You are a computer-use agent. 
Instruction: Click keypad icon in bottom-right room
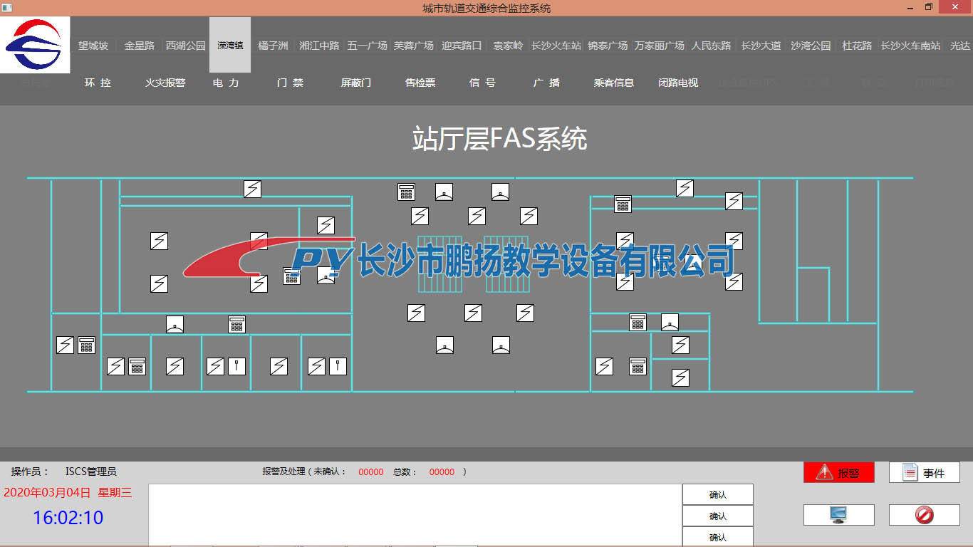coord(638,366)
